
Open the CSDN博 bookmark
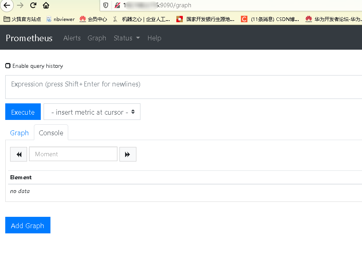click(x=270, y=19)
